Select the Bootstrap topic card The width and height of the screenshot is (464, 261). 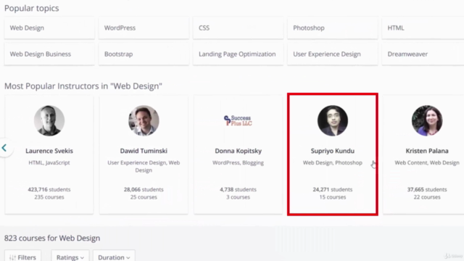tap(144, 54)
